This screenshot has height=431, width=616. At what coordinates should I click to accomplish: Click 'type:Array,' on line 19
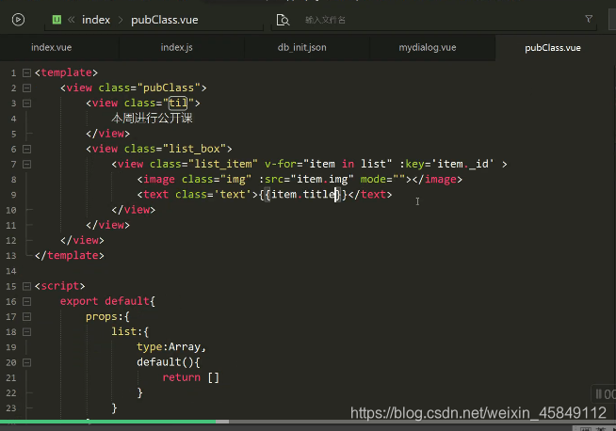click(171, 347)
